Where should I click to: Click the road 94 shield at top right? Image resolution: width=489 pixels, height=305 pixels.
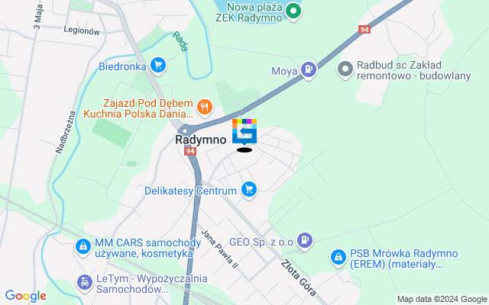[364, 30]
